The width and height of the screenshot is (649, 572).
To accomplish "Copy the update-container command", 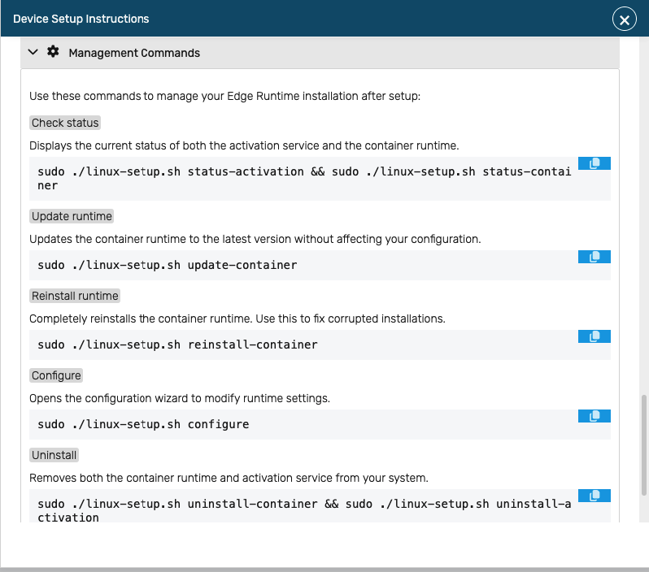I will click(x=594, y=257).
